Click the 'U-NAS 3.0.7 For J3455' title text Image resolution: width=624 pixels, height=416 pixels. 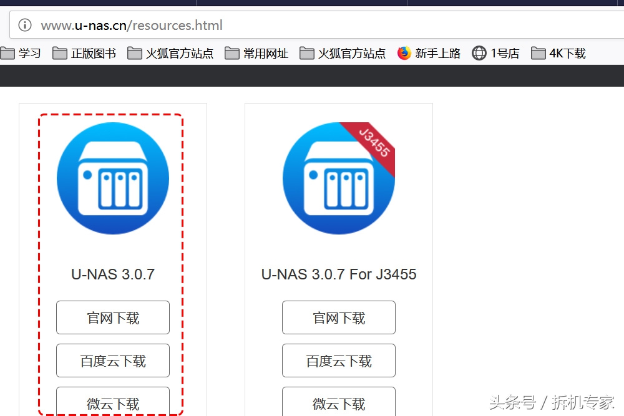pyautogui.click(x=339, y=274)
